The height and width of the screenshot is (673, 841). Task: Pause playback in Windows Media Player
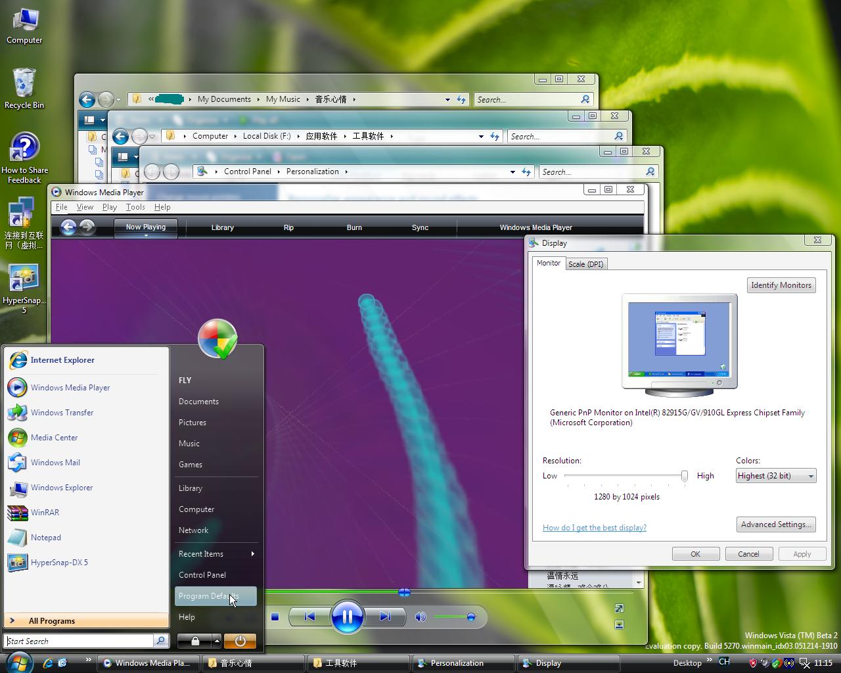point(347,616)
